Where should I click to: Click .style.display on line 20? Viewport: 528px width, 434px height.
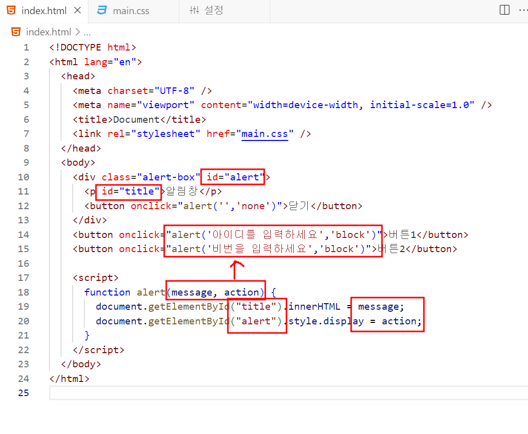(x=323, y=321)
